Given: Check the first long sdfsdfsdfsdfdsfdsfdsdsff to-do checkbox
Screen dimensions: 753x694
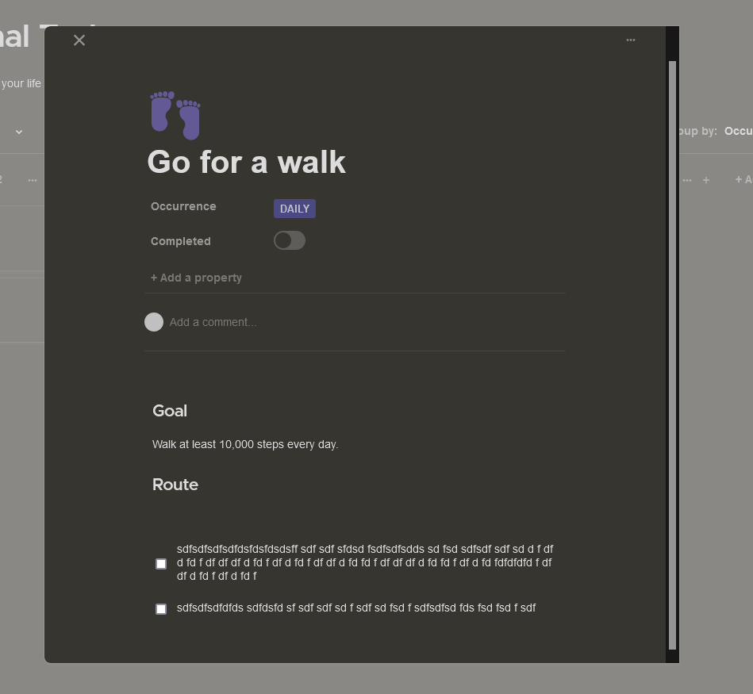Looking at the screenshot, I should tap(161, 563).
